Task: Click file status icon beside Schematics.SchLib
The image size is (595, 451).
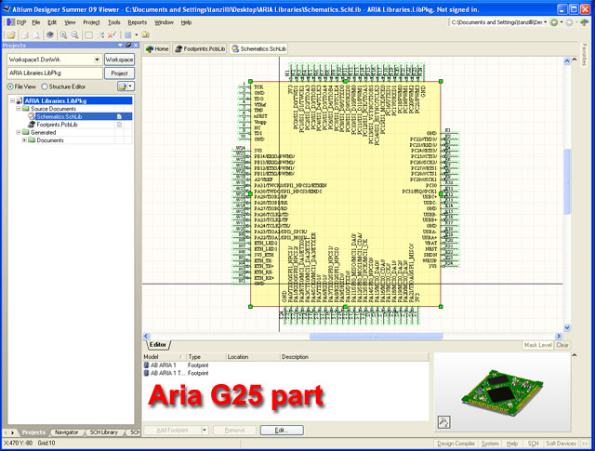Action: (x=119, y=116)
